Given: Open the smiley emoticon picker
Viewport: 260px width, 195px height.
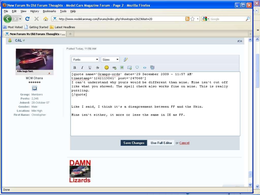Looking at the screenshot, I should coord(107,68).
